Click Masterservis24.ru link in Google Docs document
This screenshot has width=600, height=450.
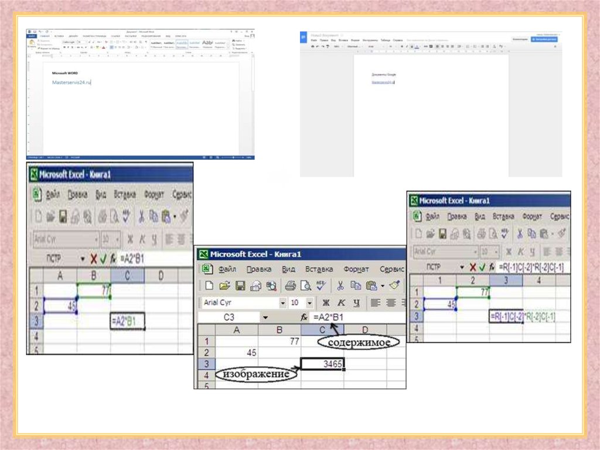point(383,83)
